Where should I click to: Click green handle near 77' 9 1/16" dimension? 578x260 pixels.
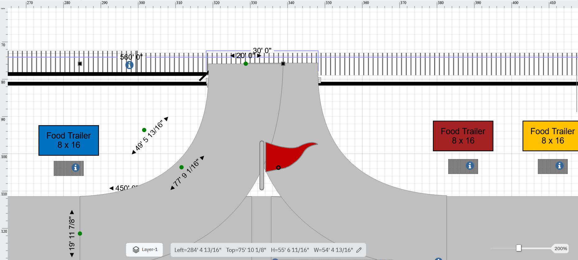[x=181, y=167]
